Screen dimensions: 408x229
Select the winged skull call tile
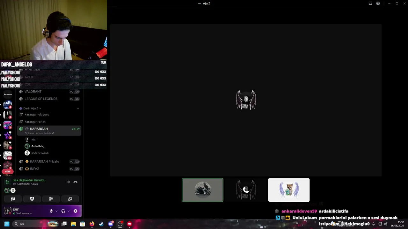246,190
